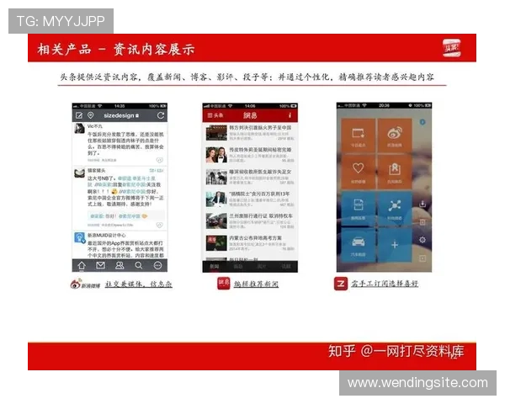Viewport: 505px width, 404px height.
Task: Open the orange heart favorites tile in Zaker
Action: (359, 173)
